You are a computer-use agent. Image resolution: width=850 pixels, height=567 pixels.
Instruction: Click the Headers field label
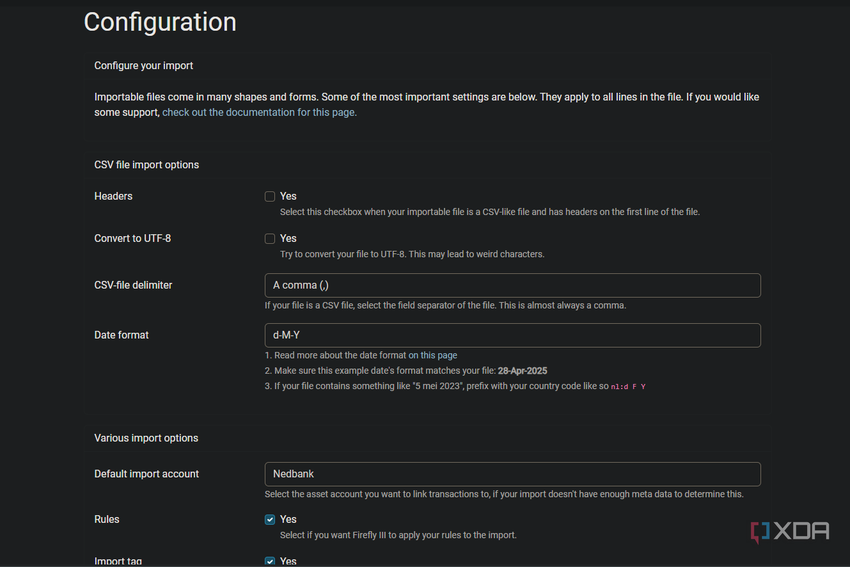113,196
